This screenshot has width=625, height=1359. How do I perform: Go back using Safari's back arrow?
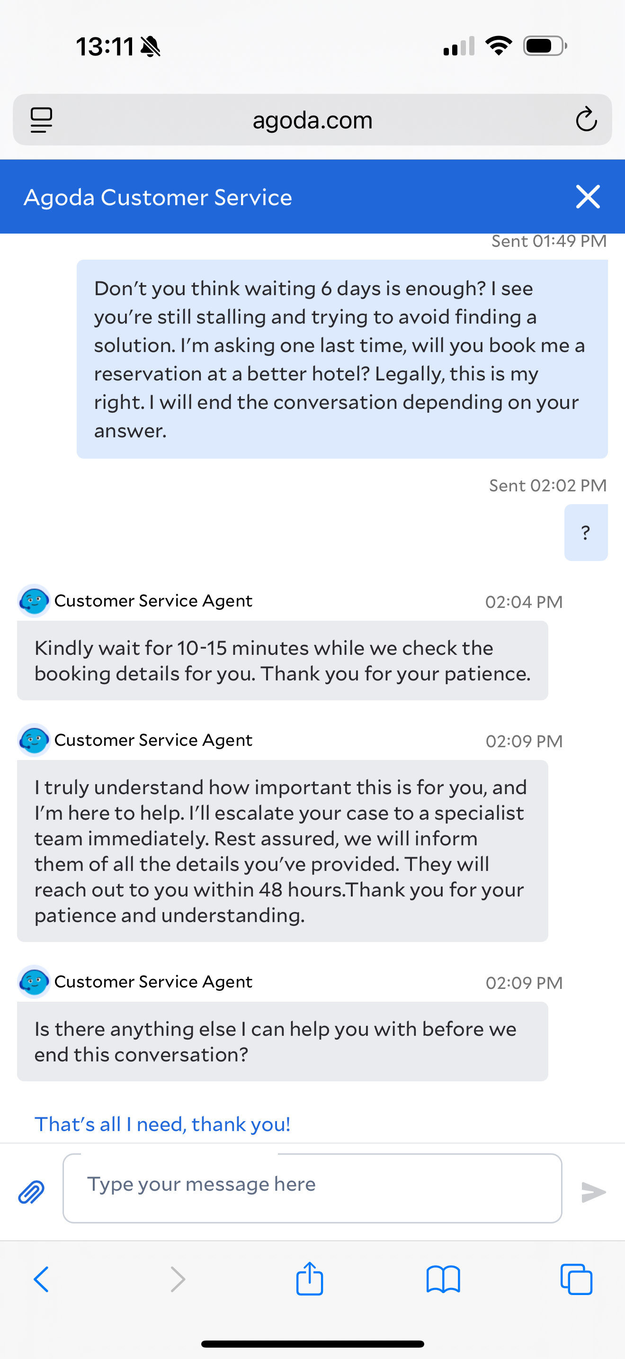[41, 1279]
